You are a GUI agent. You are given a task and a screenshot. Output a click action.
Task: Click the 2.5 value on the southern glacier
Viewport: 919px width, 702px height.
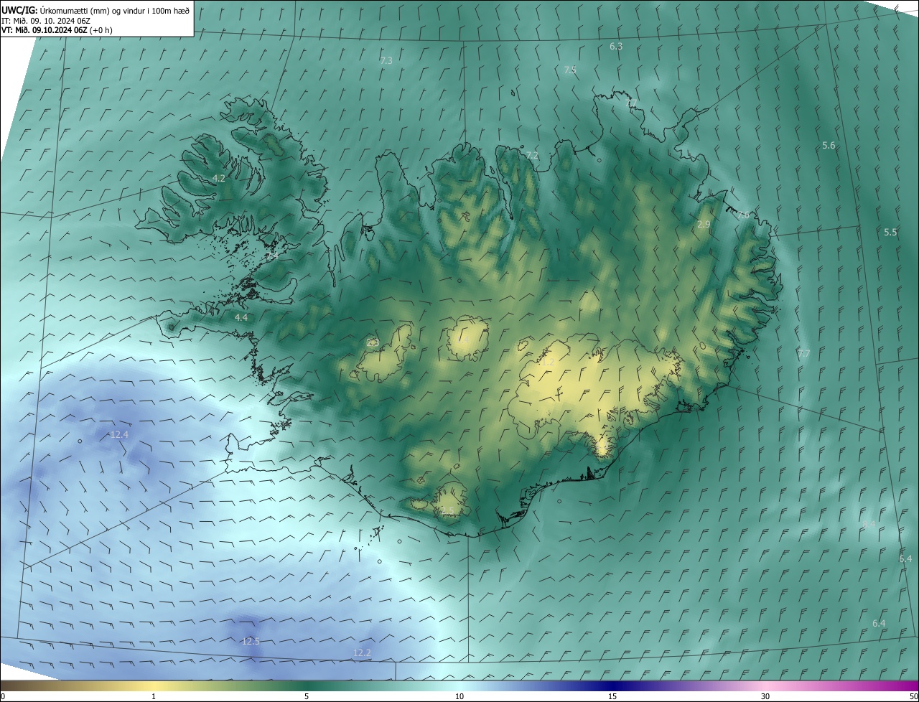click(x=447, y=510)
